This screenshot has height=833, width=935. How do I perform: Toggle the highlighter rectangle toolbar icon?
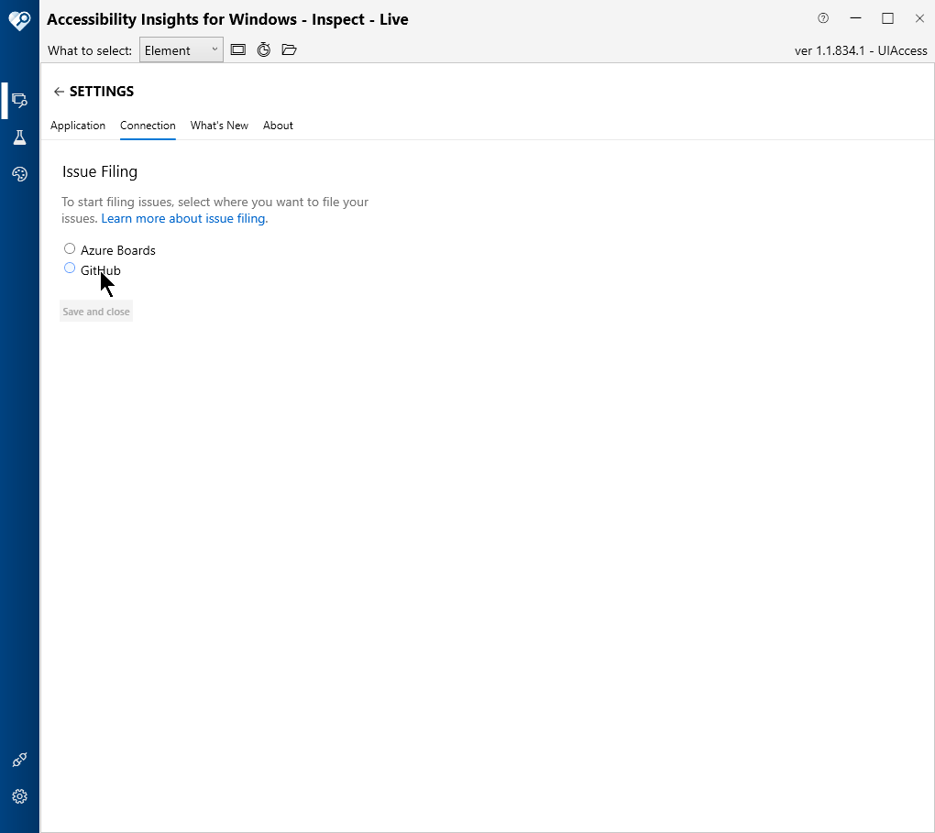[238, 49]
